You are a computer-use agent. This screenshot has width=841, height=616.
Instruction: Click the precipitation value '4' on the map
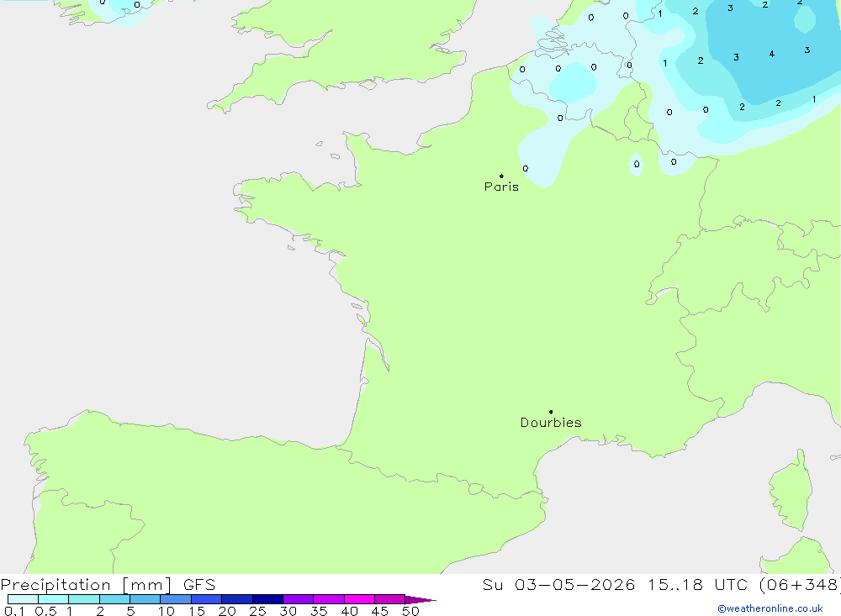click(772, 54)
